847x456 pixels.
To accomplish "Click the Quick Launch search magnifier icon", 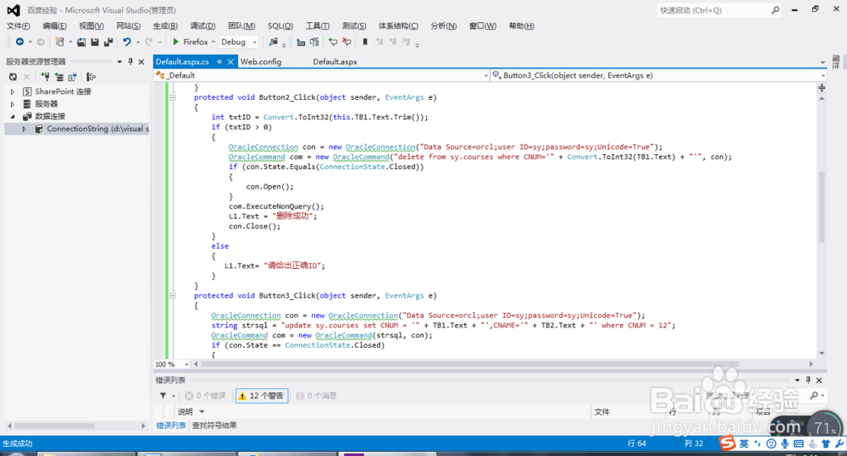I will click(x=775, y=9).
